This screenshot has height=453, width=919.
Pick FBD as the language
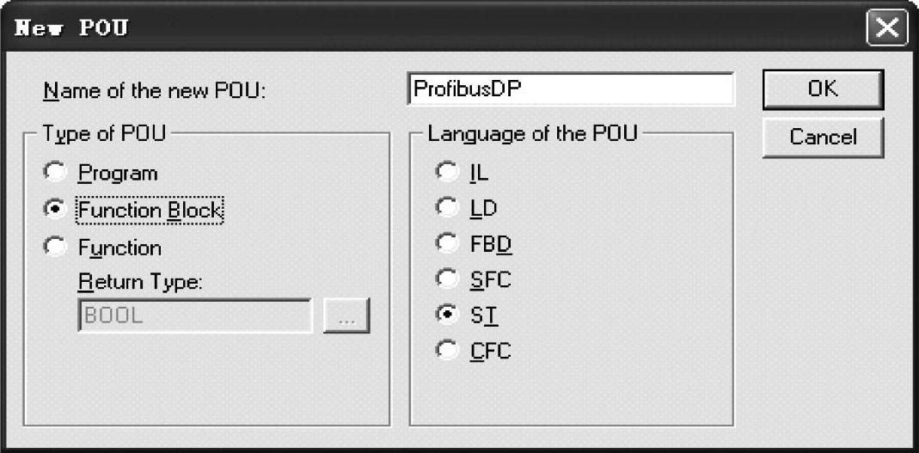pos(448,243)
